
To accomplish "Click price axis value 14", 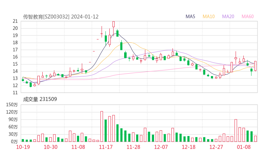I will pos(15,71).
